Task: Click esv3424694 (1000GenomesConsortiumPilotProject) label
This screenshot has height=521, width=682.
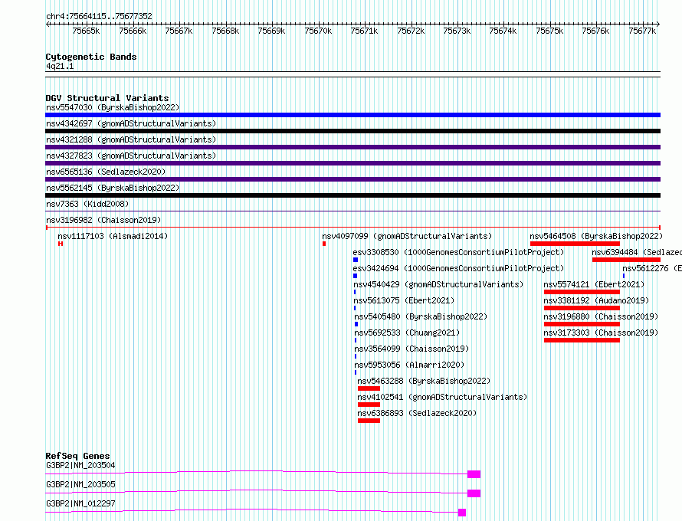Action: click(458, 268)
